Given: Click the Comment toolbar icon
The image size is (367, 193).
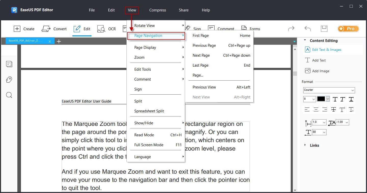Looking at the screenshot, I should tap(211, 28).
